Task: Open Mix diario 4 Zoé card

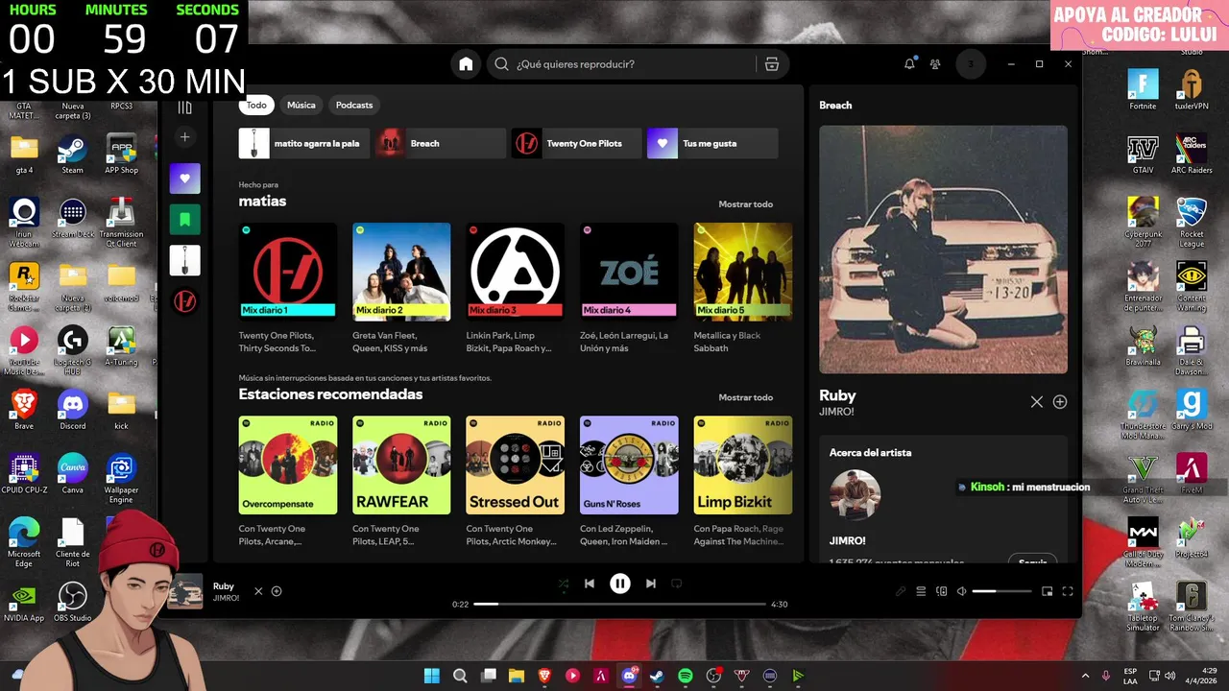Action: (x=629, y=288)
